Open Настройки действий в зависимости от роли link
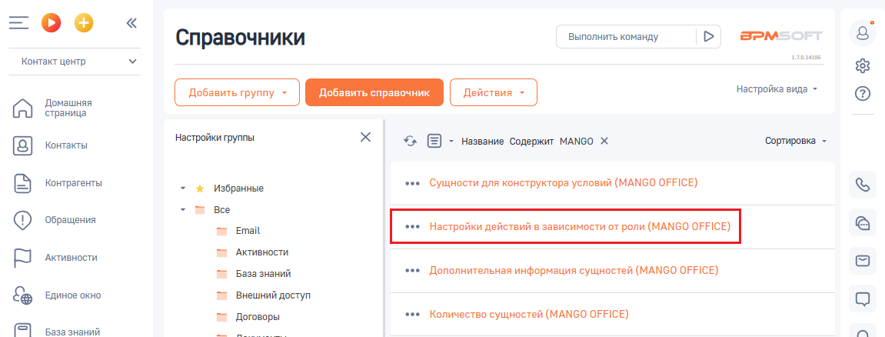The height and width of the screenshot is (337, 885). pyautogui.click(x=581, y=226)
